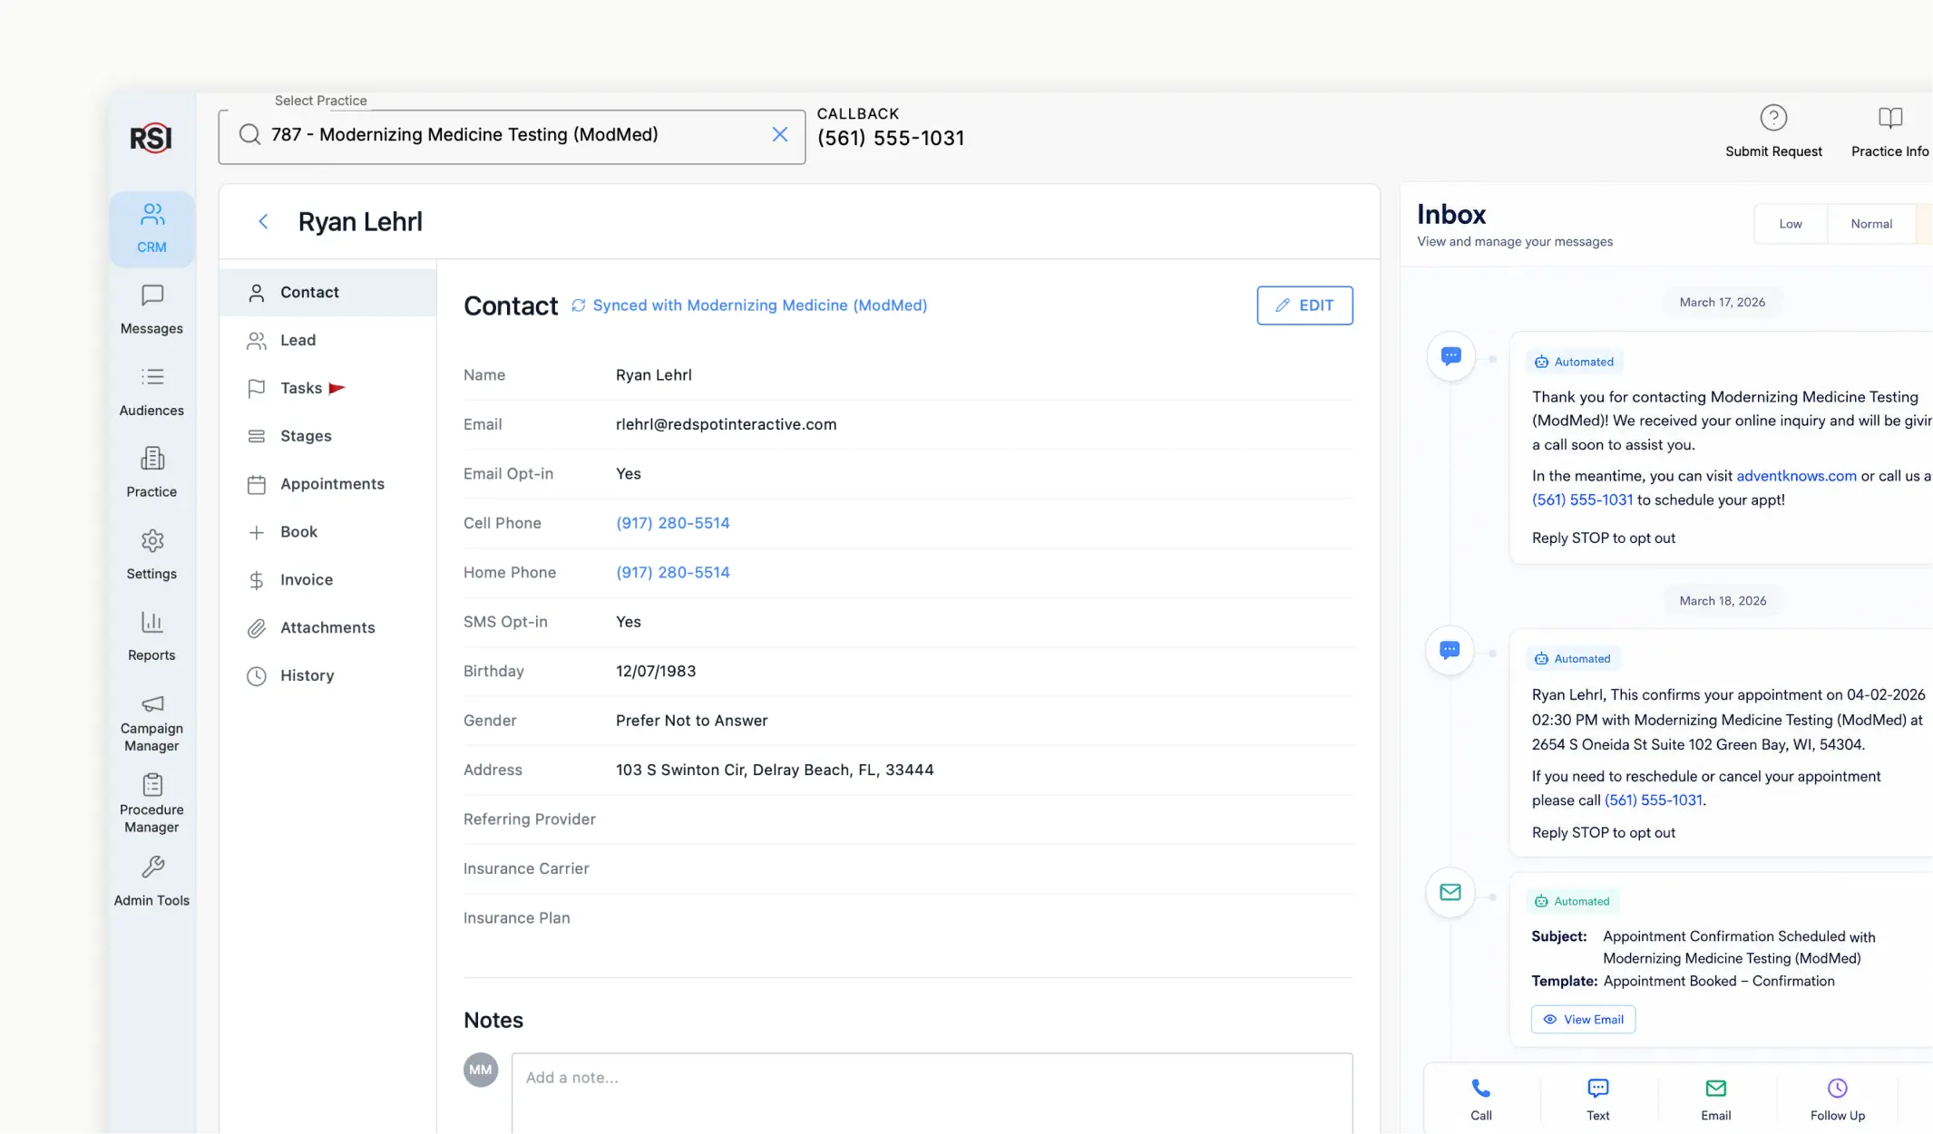Open the Tasks tab
1933x1134 pixels.
tap(327, 388)
